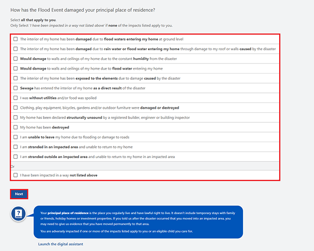Tick clothing and outdoor furniture damaged checkbox
314x251 pixels.
(15, 108)
